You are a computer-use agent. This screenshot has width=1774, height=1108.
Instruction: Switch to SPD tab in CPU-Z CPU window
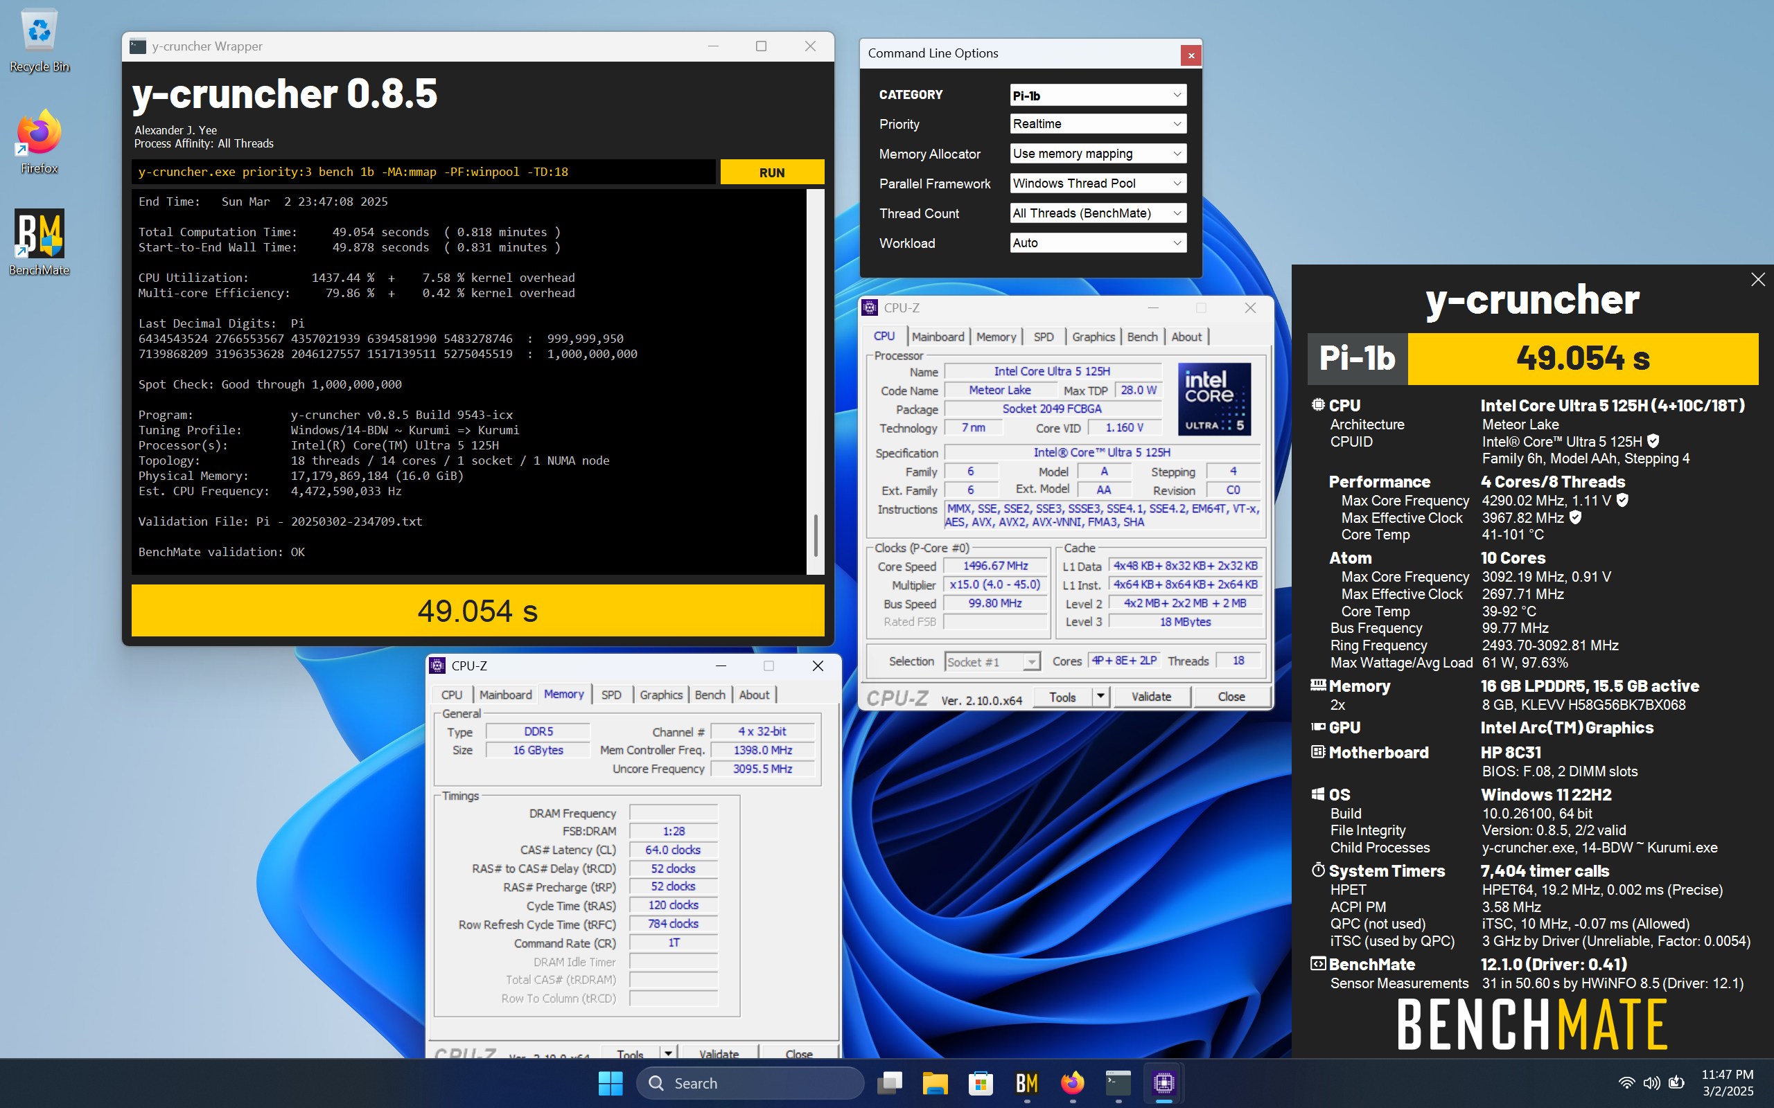coord(1043,337)
